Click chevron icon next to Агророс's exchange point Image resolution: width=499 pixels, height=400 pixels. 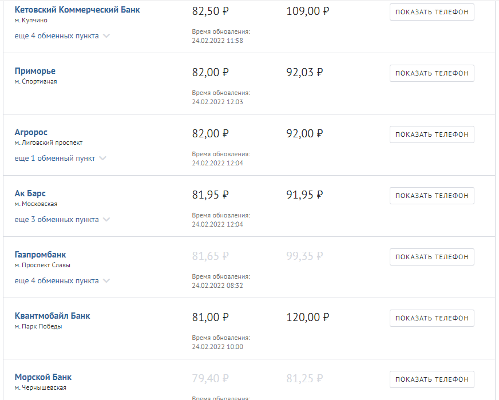[103, 159]
